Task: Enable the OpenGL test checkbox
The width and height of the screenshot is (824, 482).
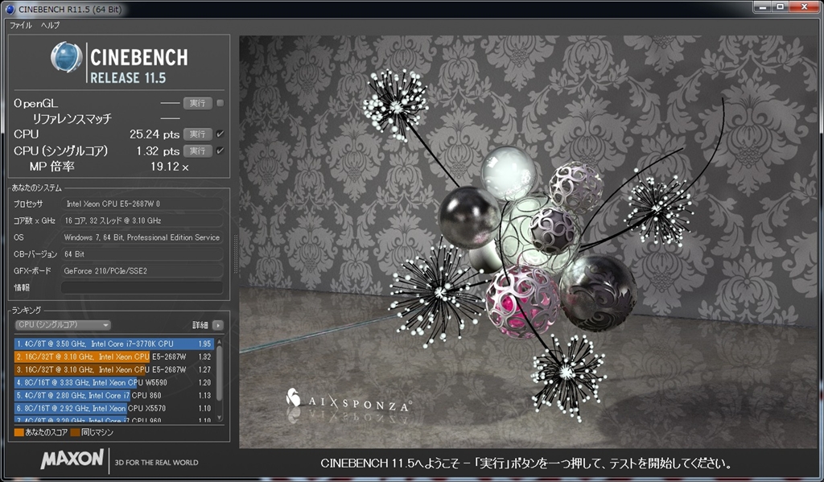Action: [x=220, y=103]
